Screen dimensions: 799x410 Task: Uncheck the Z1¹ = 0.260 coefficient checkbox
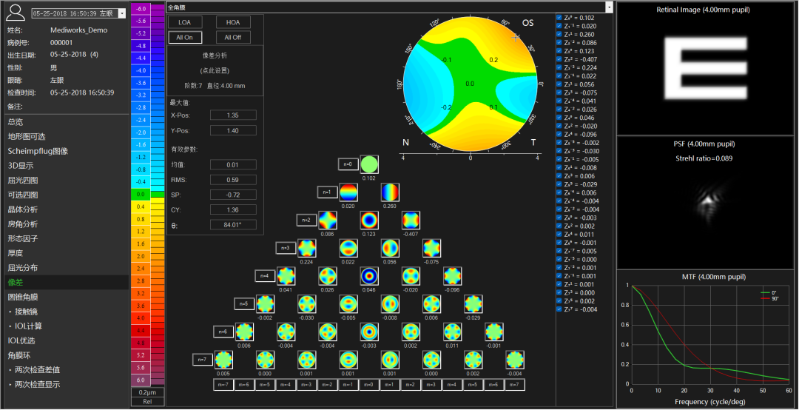point(560,35)
